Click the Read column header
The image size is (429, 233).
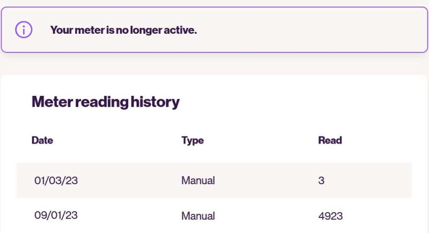coord(330,140)
